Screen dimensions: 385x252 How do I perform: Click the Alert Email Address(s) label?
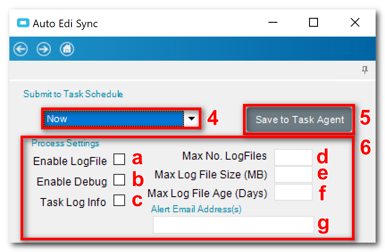196,209
